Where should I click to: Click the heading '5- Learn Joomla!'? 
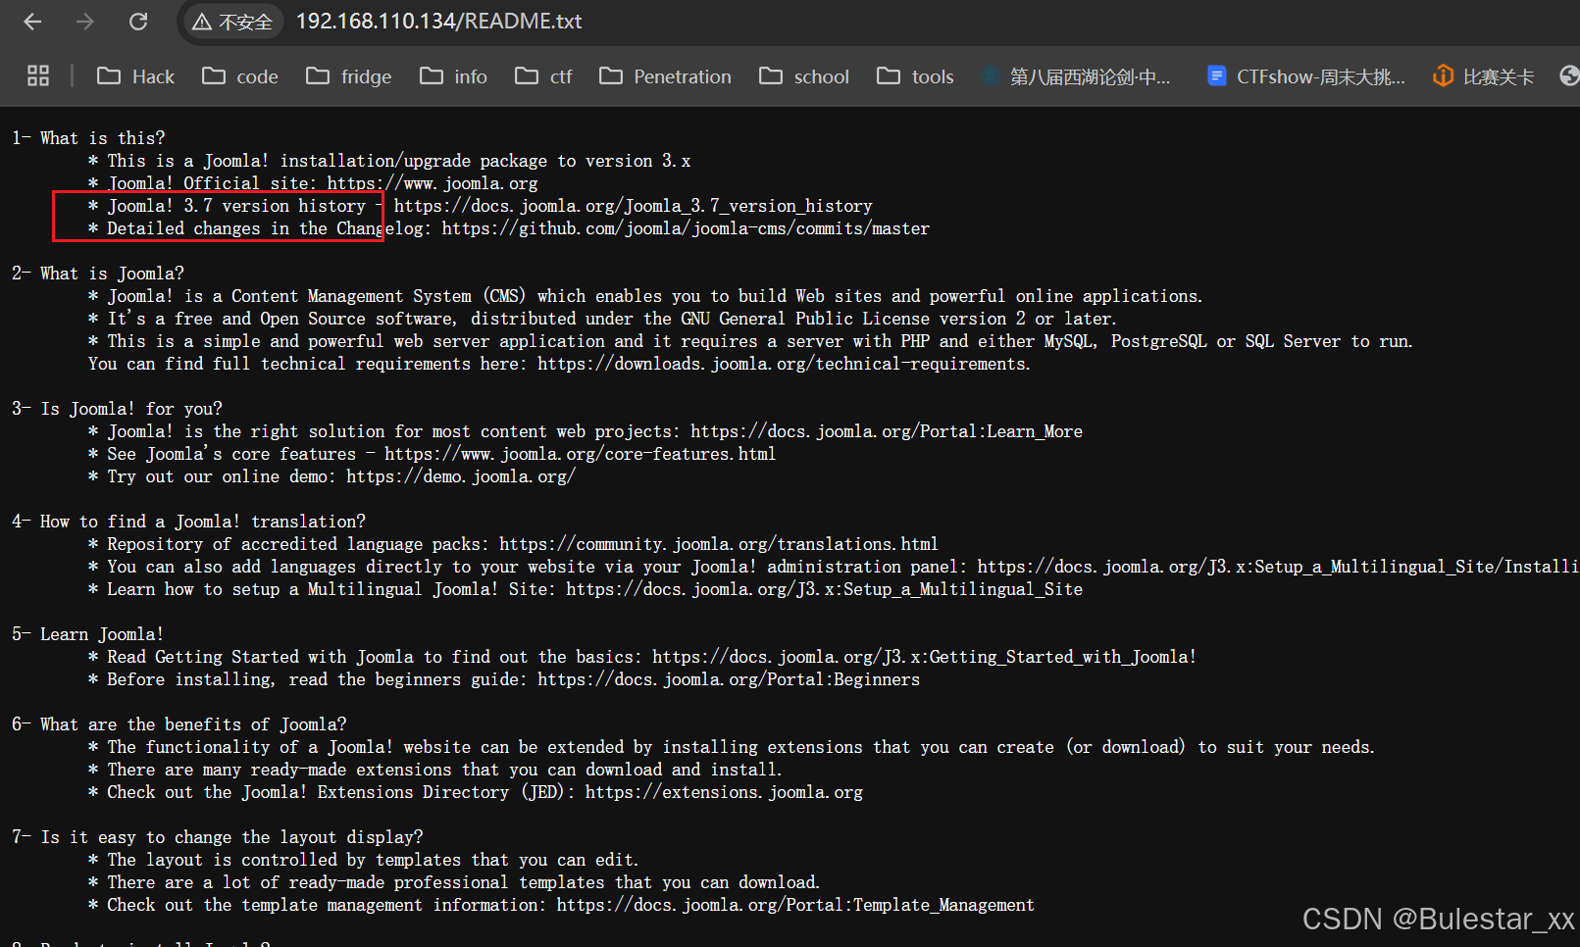87,634
